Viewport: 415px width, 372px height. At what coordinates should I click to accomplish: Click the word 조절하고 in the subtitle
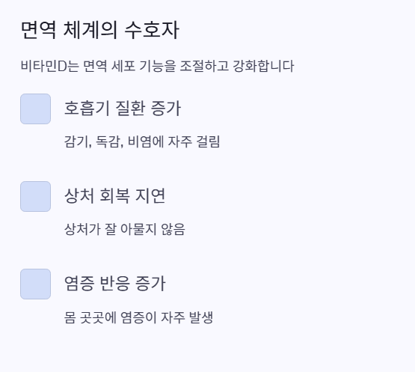pyautogui.click(x=204, y=66)
